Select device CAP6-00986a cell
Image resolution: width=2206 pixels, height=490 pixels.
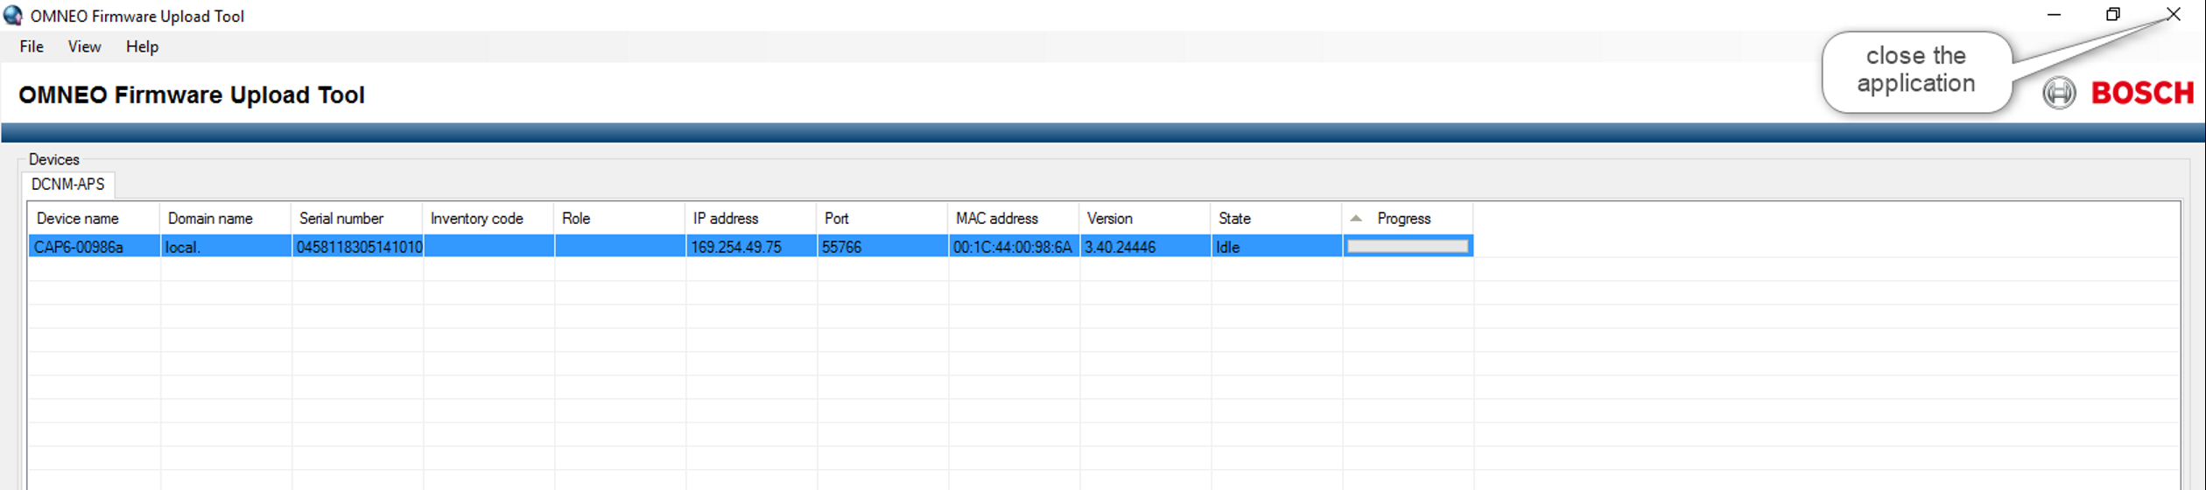(x=95, y=247)
